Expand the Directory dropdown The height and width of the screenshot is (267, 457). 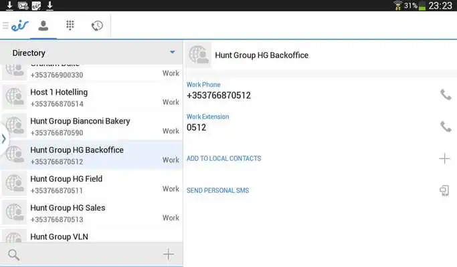click(x=172, y=52)
